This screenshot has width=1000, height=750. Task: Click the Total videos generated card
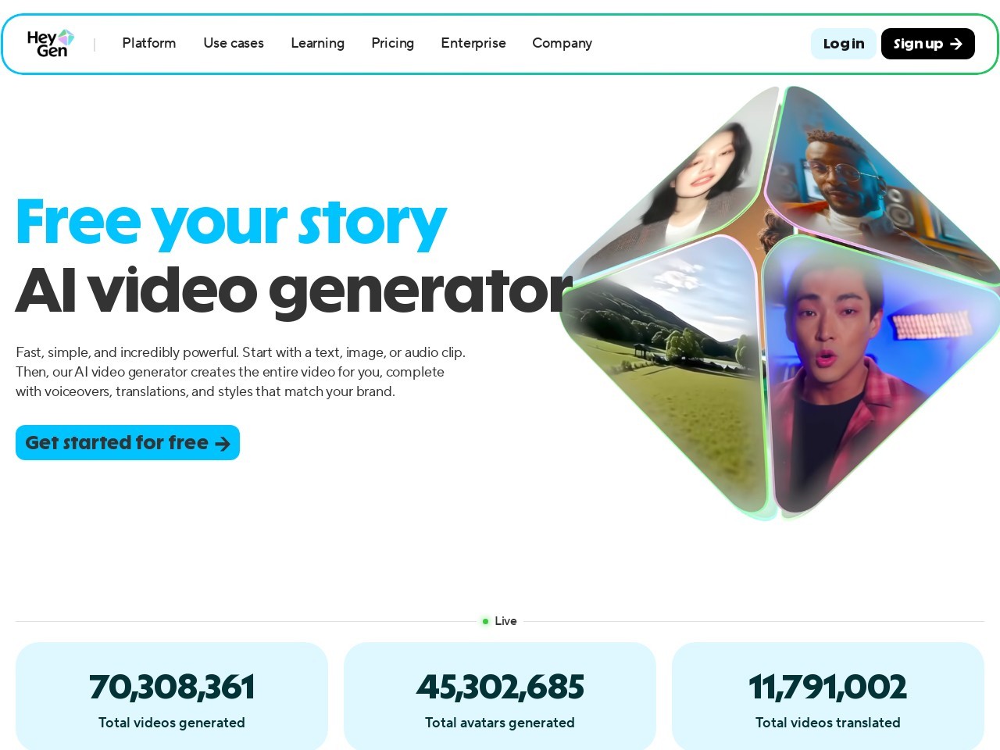pyautogui.click(x=172, y=696)
